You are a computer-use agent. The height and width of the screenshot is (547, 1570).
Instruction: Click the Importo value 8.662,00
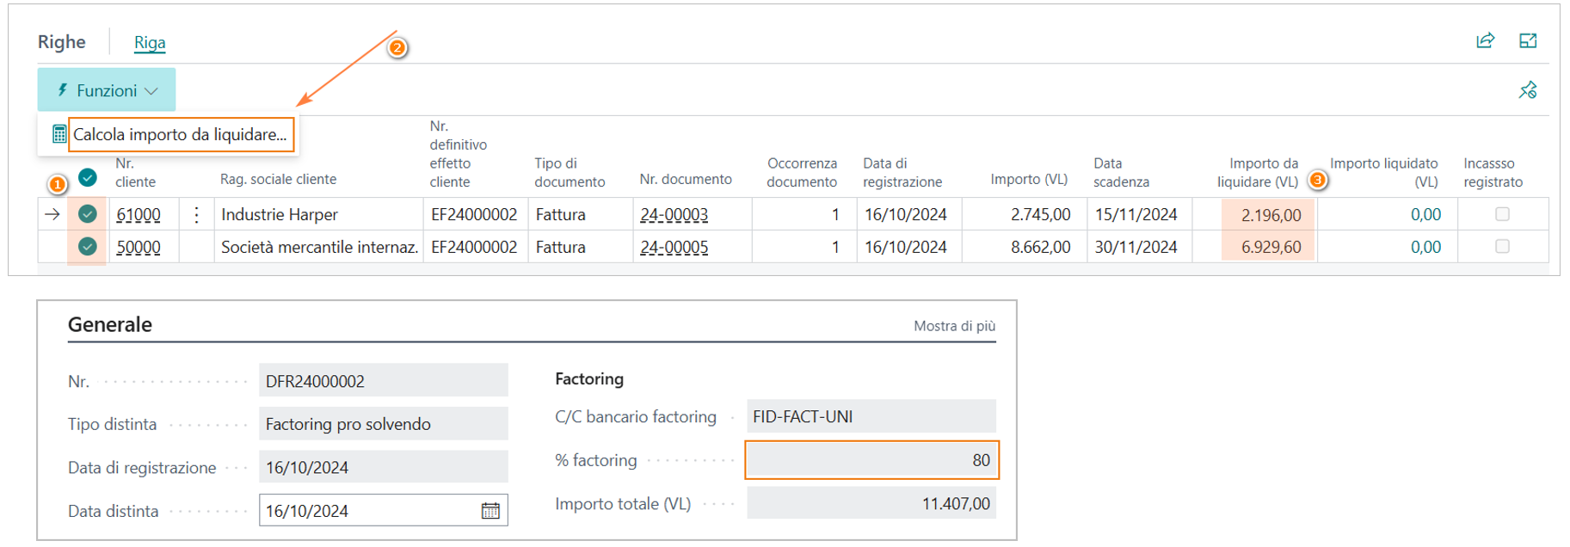1040,247
